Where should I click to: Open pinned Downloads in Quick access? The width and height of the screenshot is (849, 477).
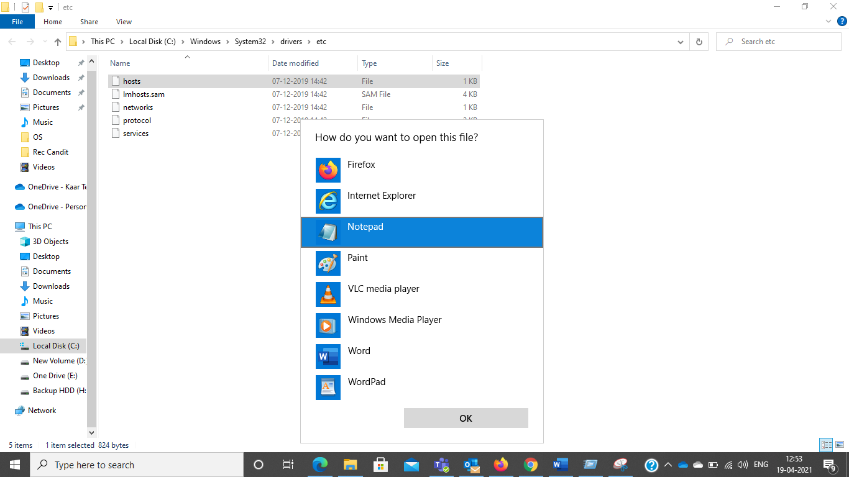click(x=51, y=78)
